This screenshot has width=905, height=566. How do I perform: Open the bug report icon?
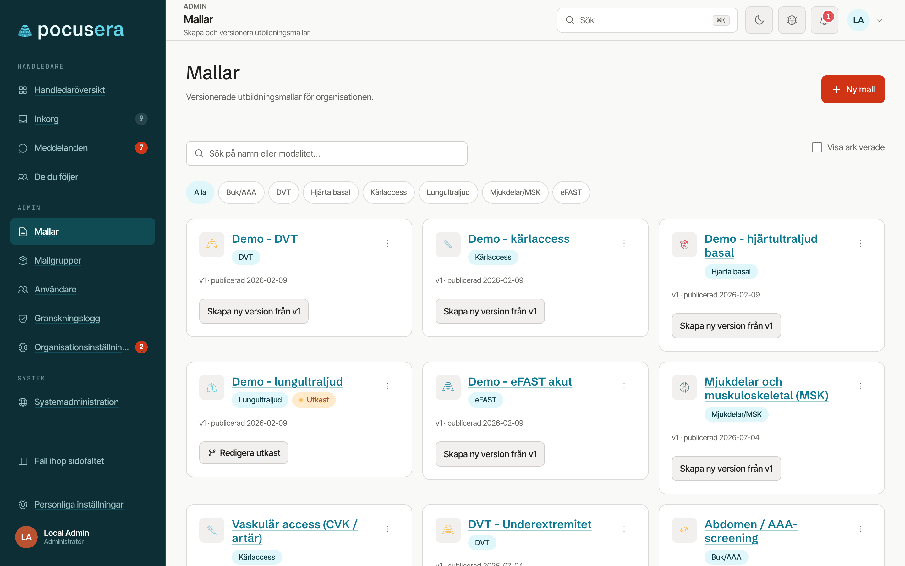coord(792,20)
